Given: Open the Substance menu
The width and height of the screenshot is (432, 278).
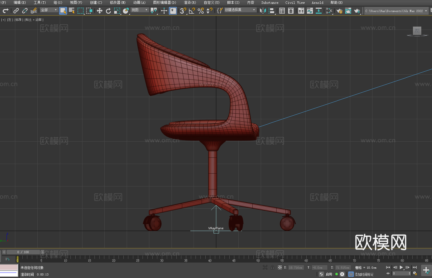Looking at the screenshot, I should tap(270, 2).
